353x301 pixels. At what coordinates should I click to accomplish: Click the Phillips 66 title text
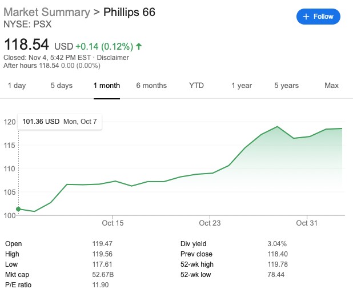point(129,12)
